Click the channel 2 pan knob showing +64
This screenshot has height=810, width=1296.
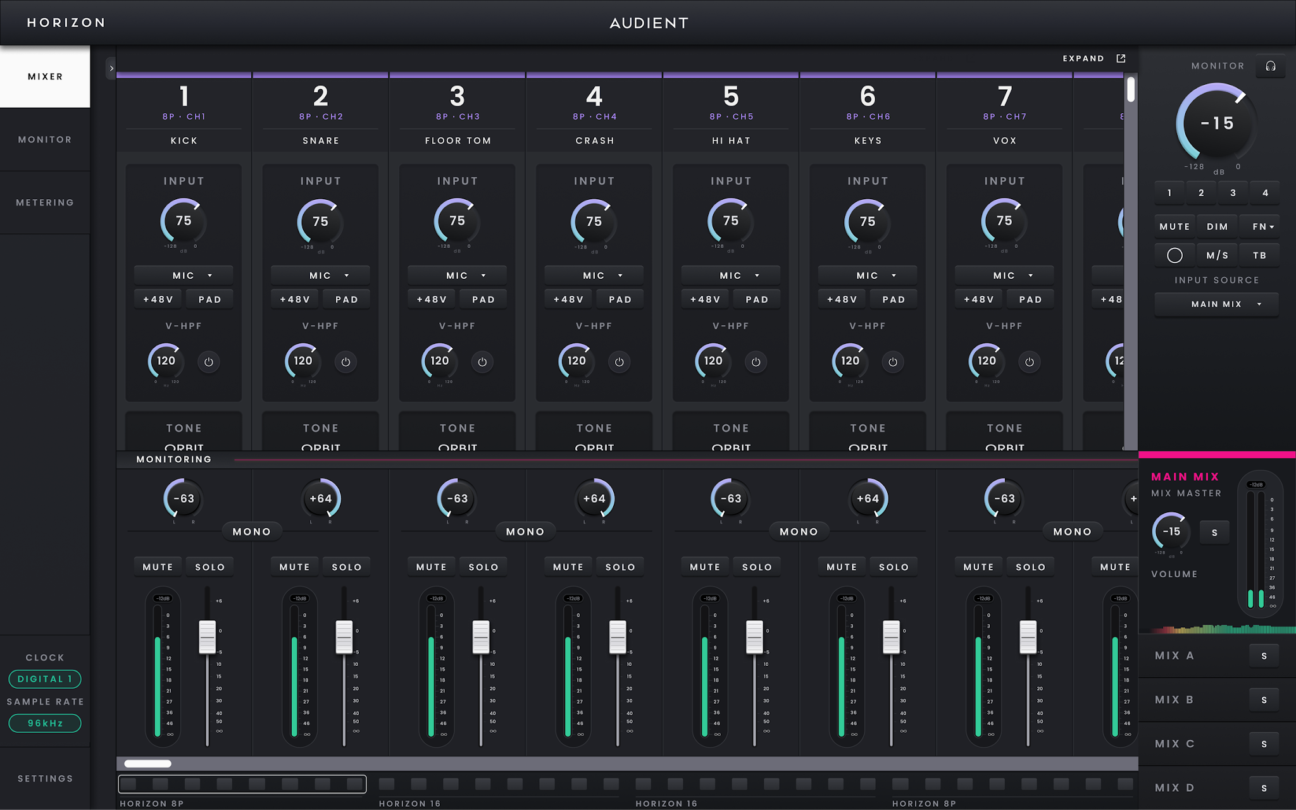pyautogui.click(x=321, y=498)
